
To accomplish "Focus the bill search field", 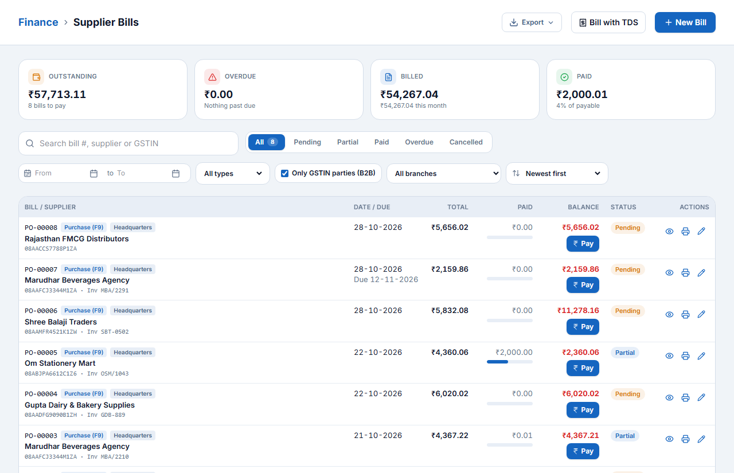I will click(128, 143).
